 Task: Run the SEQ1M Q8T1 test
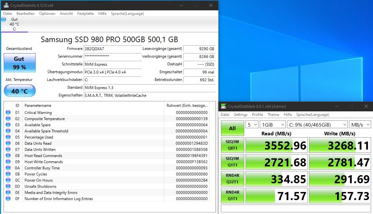click(232, 145)
